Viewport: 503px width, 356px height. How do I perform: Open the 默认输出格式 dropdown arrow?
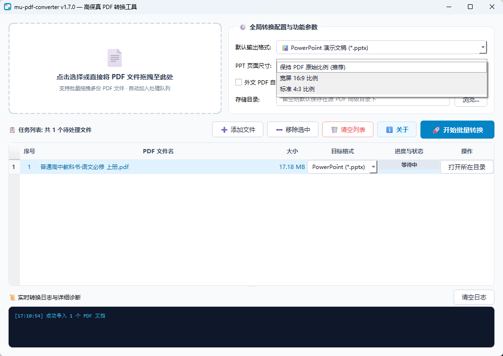tap(483, 47)
